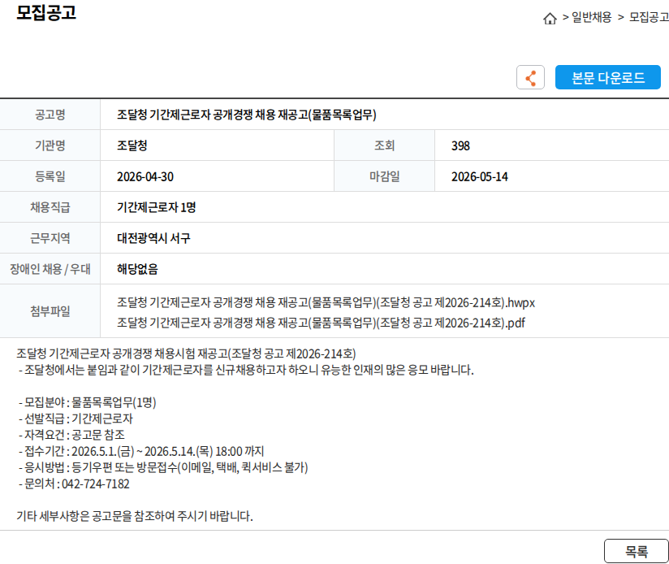Select registration date 2026-04-30
The image size is (669, 564).
145,176
